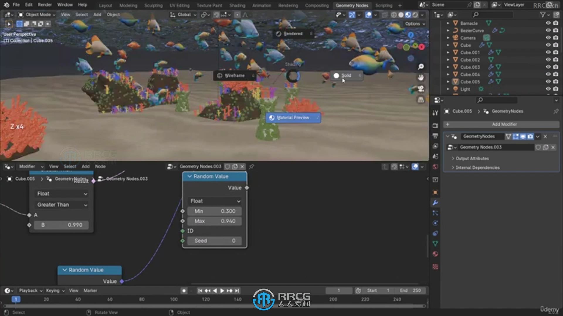Hide Light object in outliner
This screenshot has height=316, width=563.
click(548, 89)
